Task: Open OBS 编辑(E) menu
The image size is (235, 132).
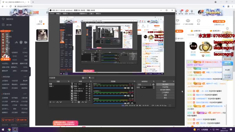Action: [58, 13]
